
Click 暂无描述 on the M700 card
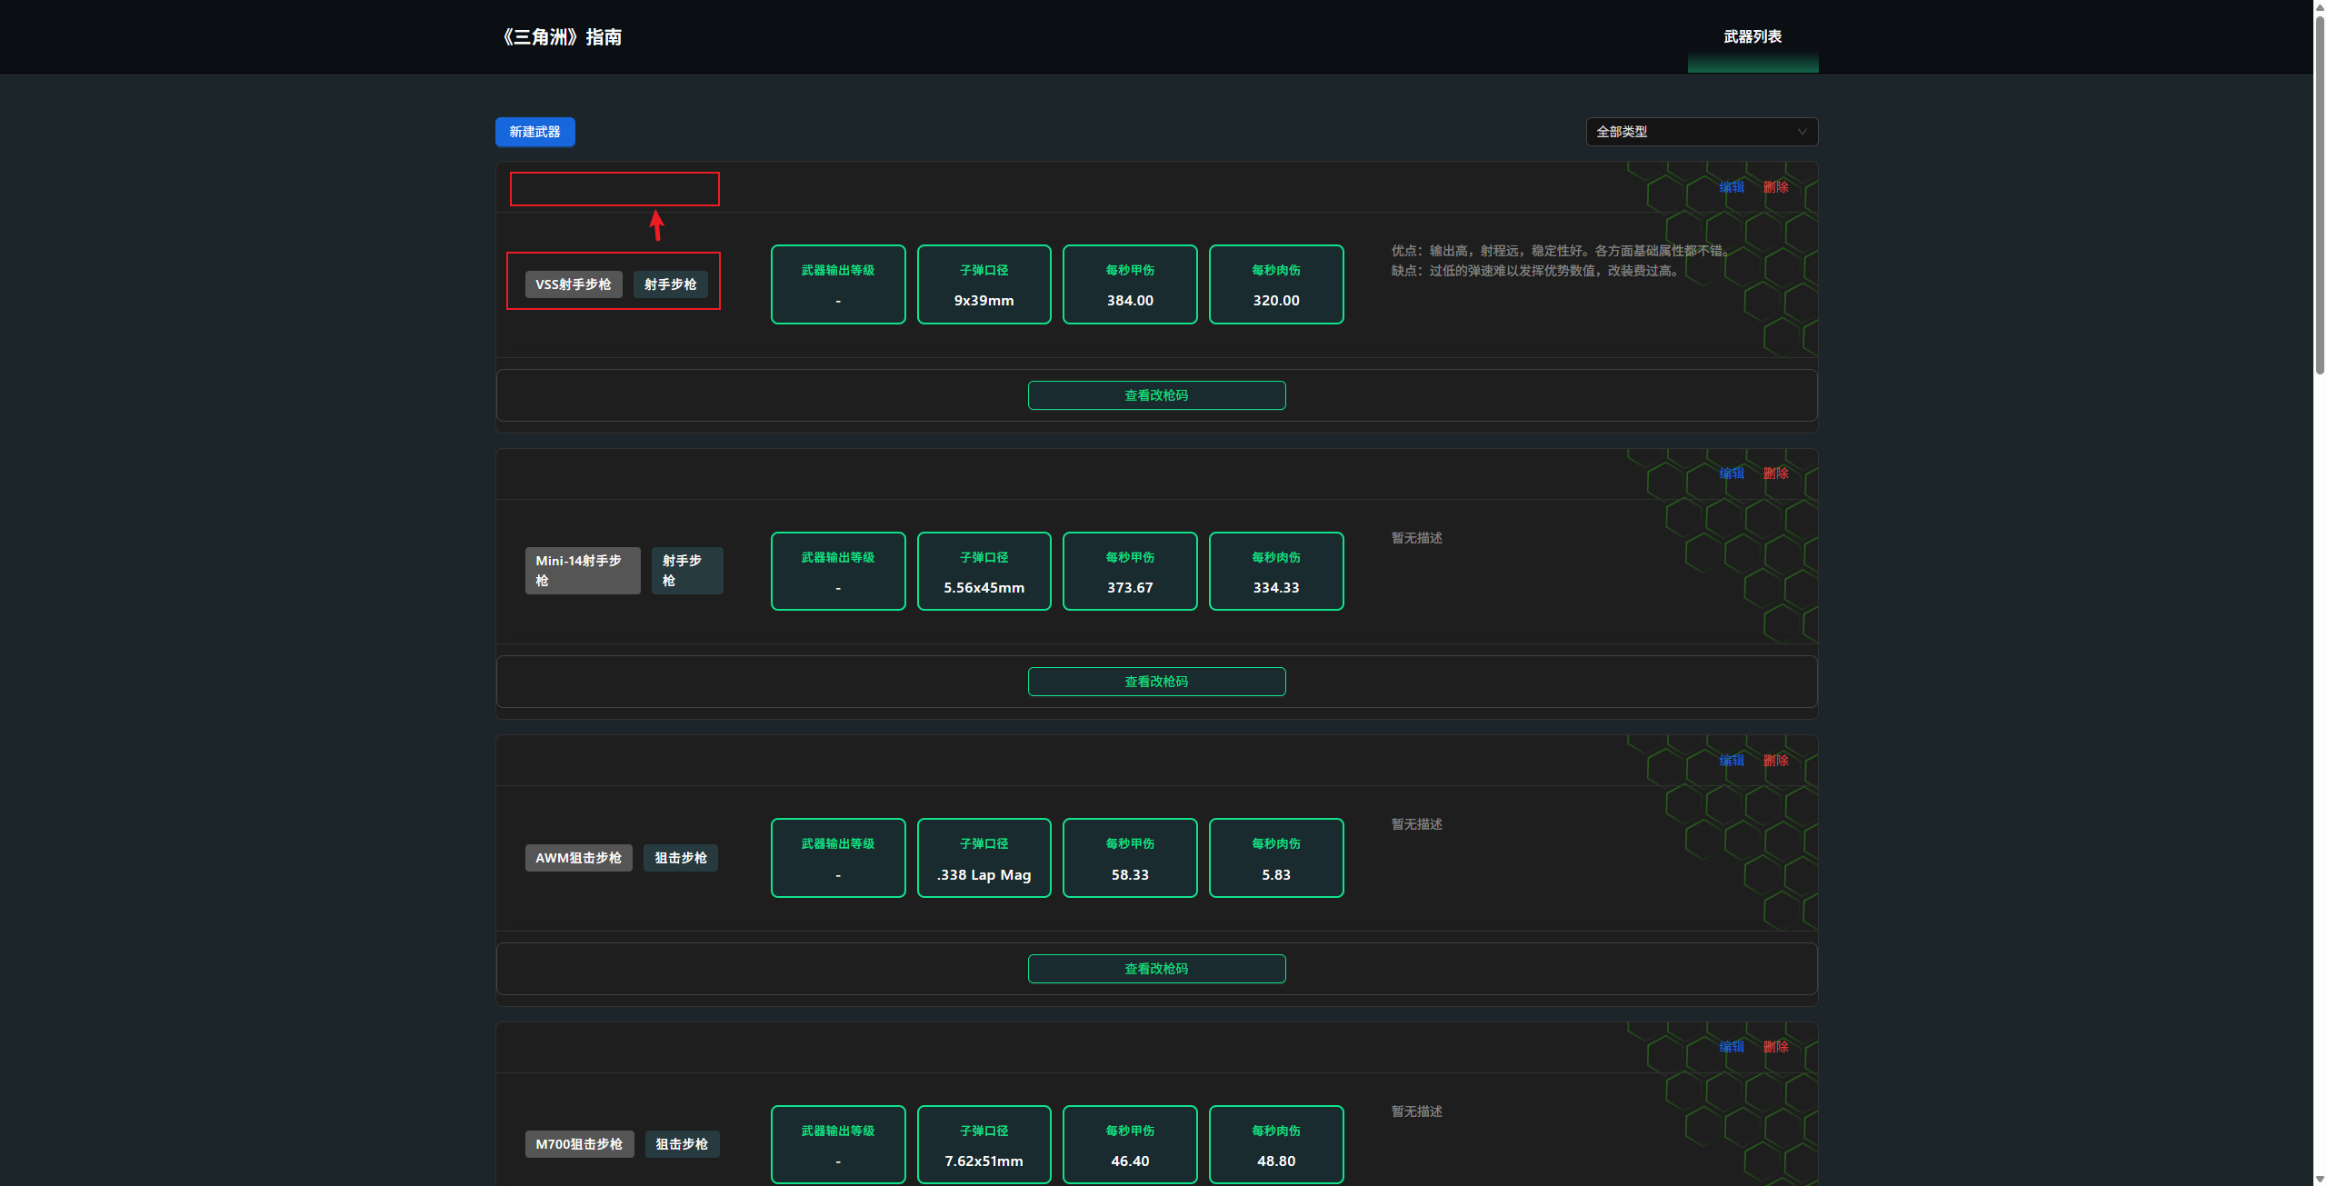[x=1416, y=1111]
